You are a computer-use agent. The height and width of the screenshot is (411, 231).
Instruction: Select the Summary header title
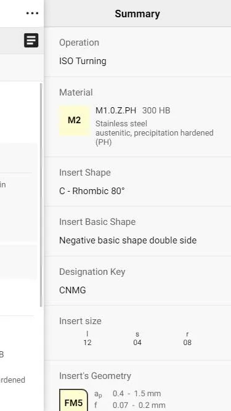[137, 14]
